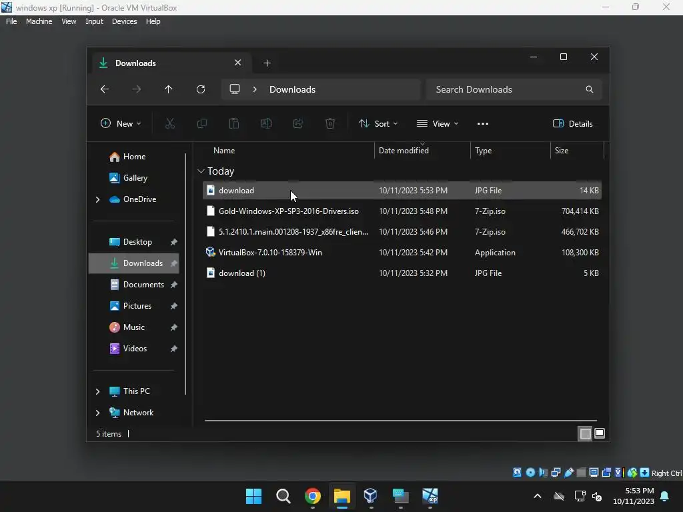683x512 pixels.
Task: Open Google Chrome from taskbar
Action: pos(313,496)
